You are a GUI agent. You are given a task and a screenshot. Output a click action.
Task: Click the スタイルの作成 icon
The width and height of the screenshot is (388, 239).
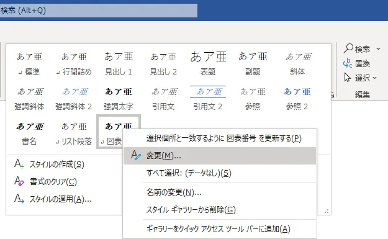point(19,164)
